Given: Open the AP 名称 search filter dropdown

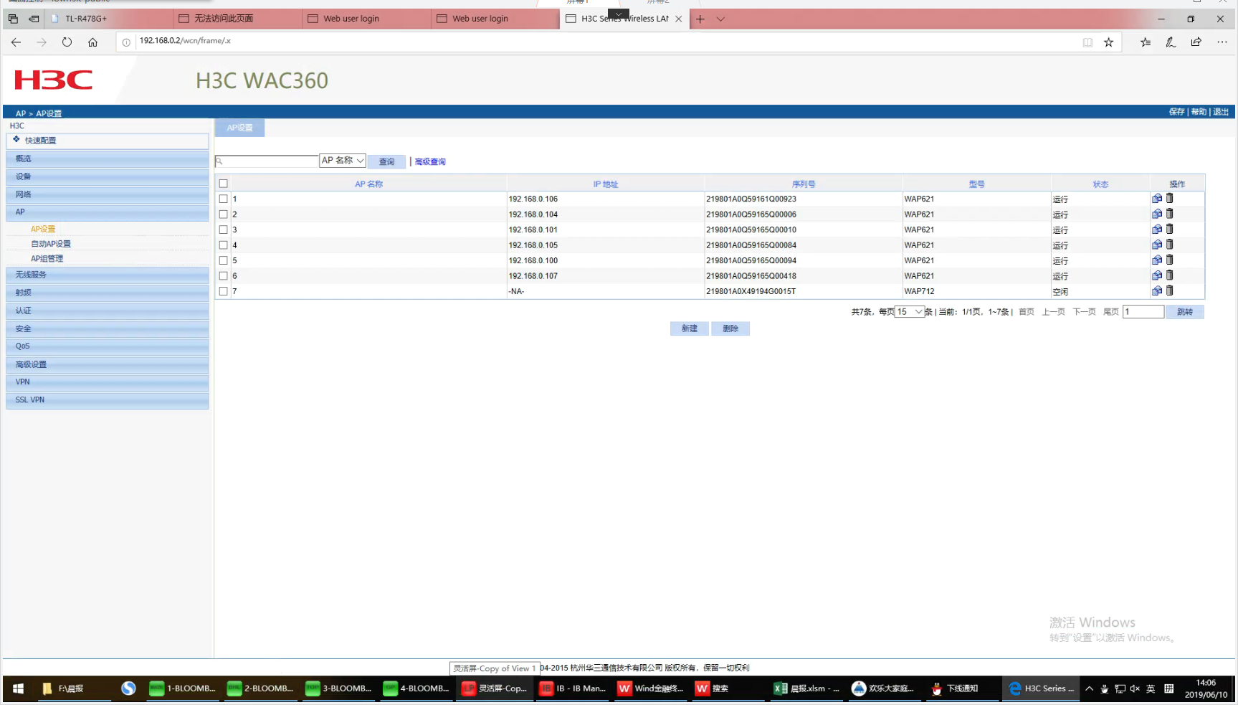Looking at the screenshot, I should (343, 161).
